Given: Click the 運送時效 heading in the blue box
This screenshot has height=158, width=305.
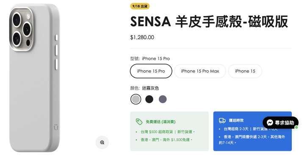Looking at the screenshot, I should point(236,120).
